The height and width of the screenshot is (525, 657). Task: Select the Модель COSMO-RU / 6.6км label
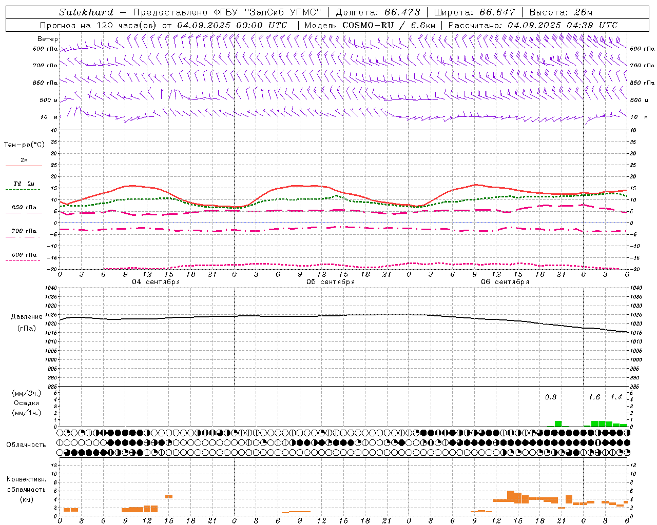370,25
